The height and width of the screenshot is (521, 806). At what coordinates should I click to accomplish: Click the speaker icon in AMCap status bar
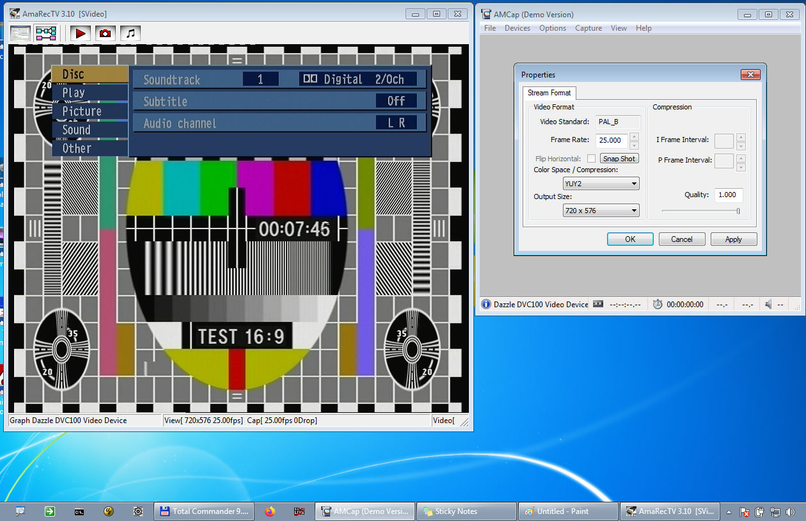click(x=769, y=305)
